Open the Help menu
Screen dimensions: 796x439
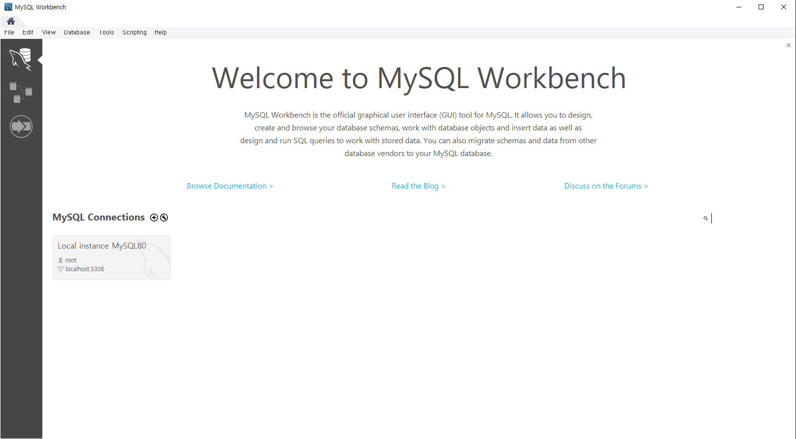(x=160, y=32)
